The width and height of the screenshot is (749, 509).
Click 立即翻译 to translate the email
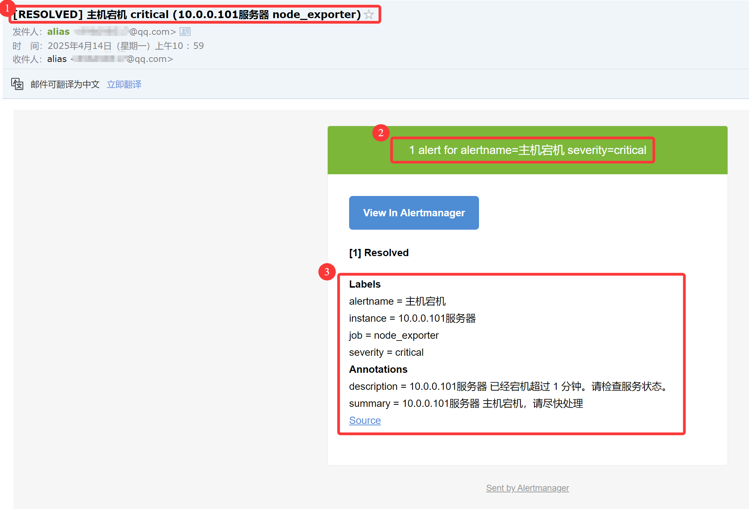(124, 84)
